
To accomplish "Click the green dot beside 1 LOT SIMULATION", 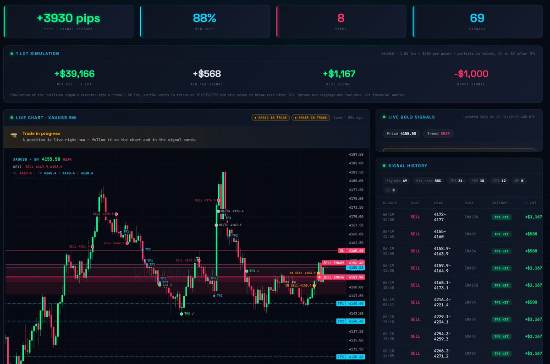I will pos(12,54).
